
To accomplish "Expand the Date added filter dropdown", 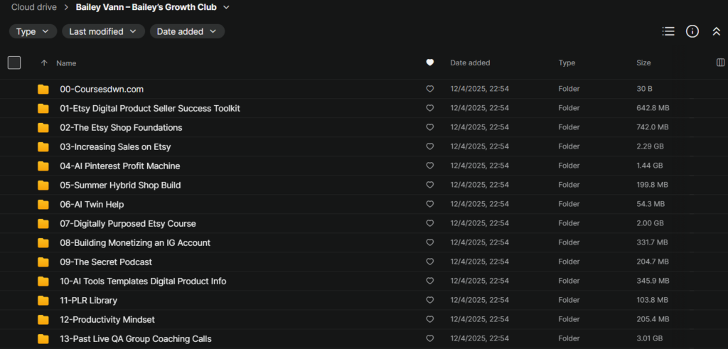I will tap(187, 31).
